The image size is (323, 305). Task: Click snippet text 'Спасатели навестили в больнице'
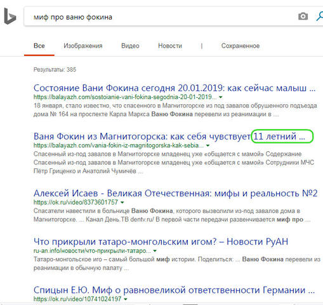pos(81,211)
